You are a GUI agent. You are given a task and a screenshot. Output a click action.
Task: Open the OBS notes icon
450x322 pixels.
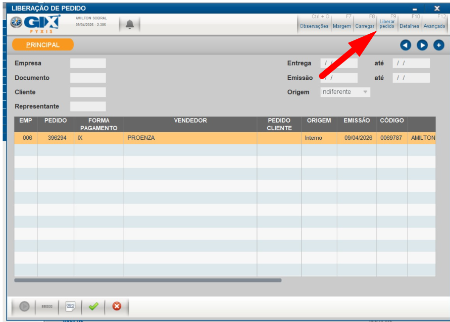pyautogui.click(x=70, y=306)
